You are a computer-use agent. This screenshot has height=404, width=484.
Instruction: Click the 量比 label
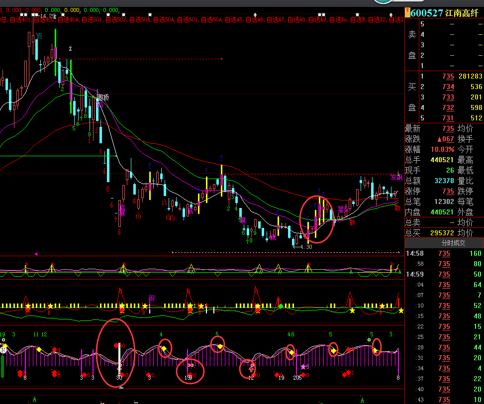click(x=465, y=181)
